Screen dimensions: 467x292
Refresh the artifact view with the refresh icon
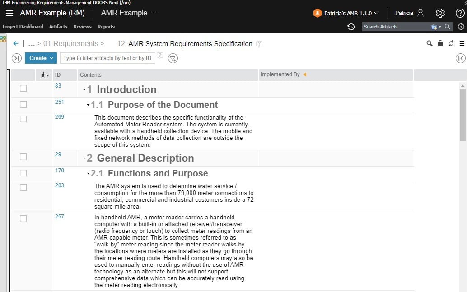tap(450, 43)
